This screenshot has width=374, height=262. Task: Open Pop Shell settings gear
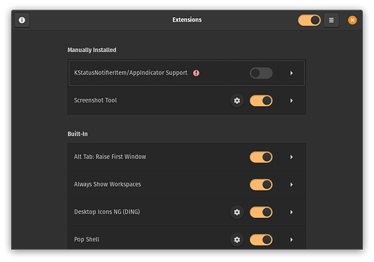click(x=237, y=240)
